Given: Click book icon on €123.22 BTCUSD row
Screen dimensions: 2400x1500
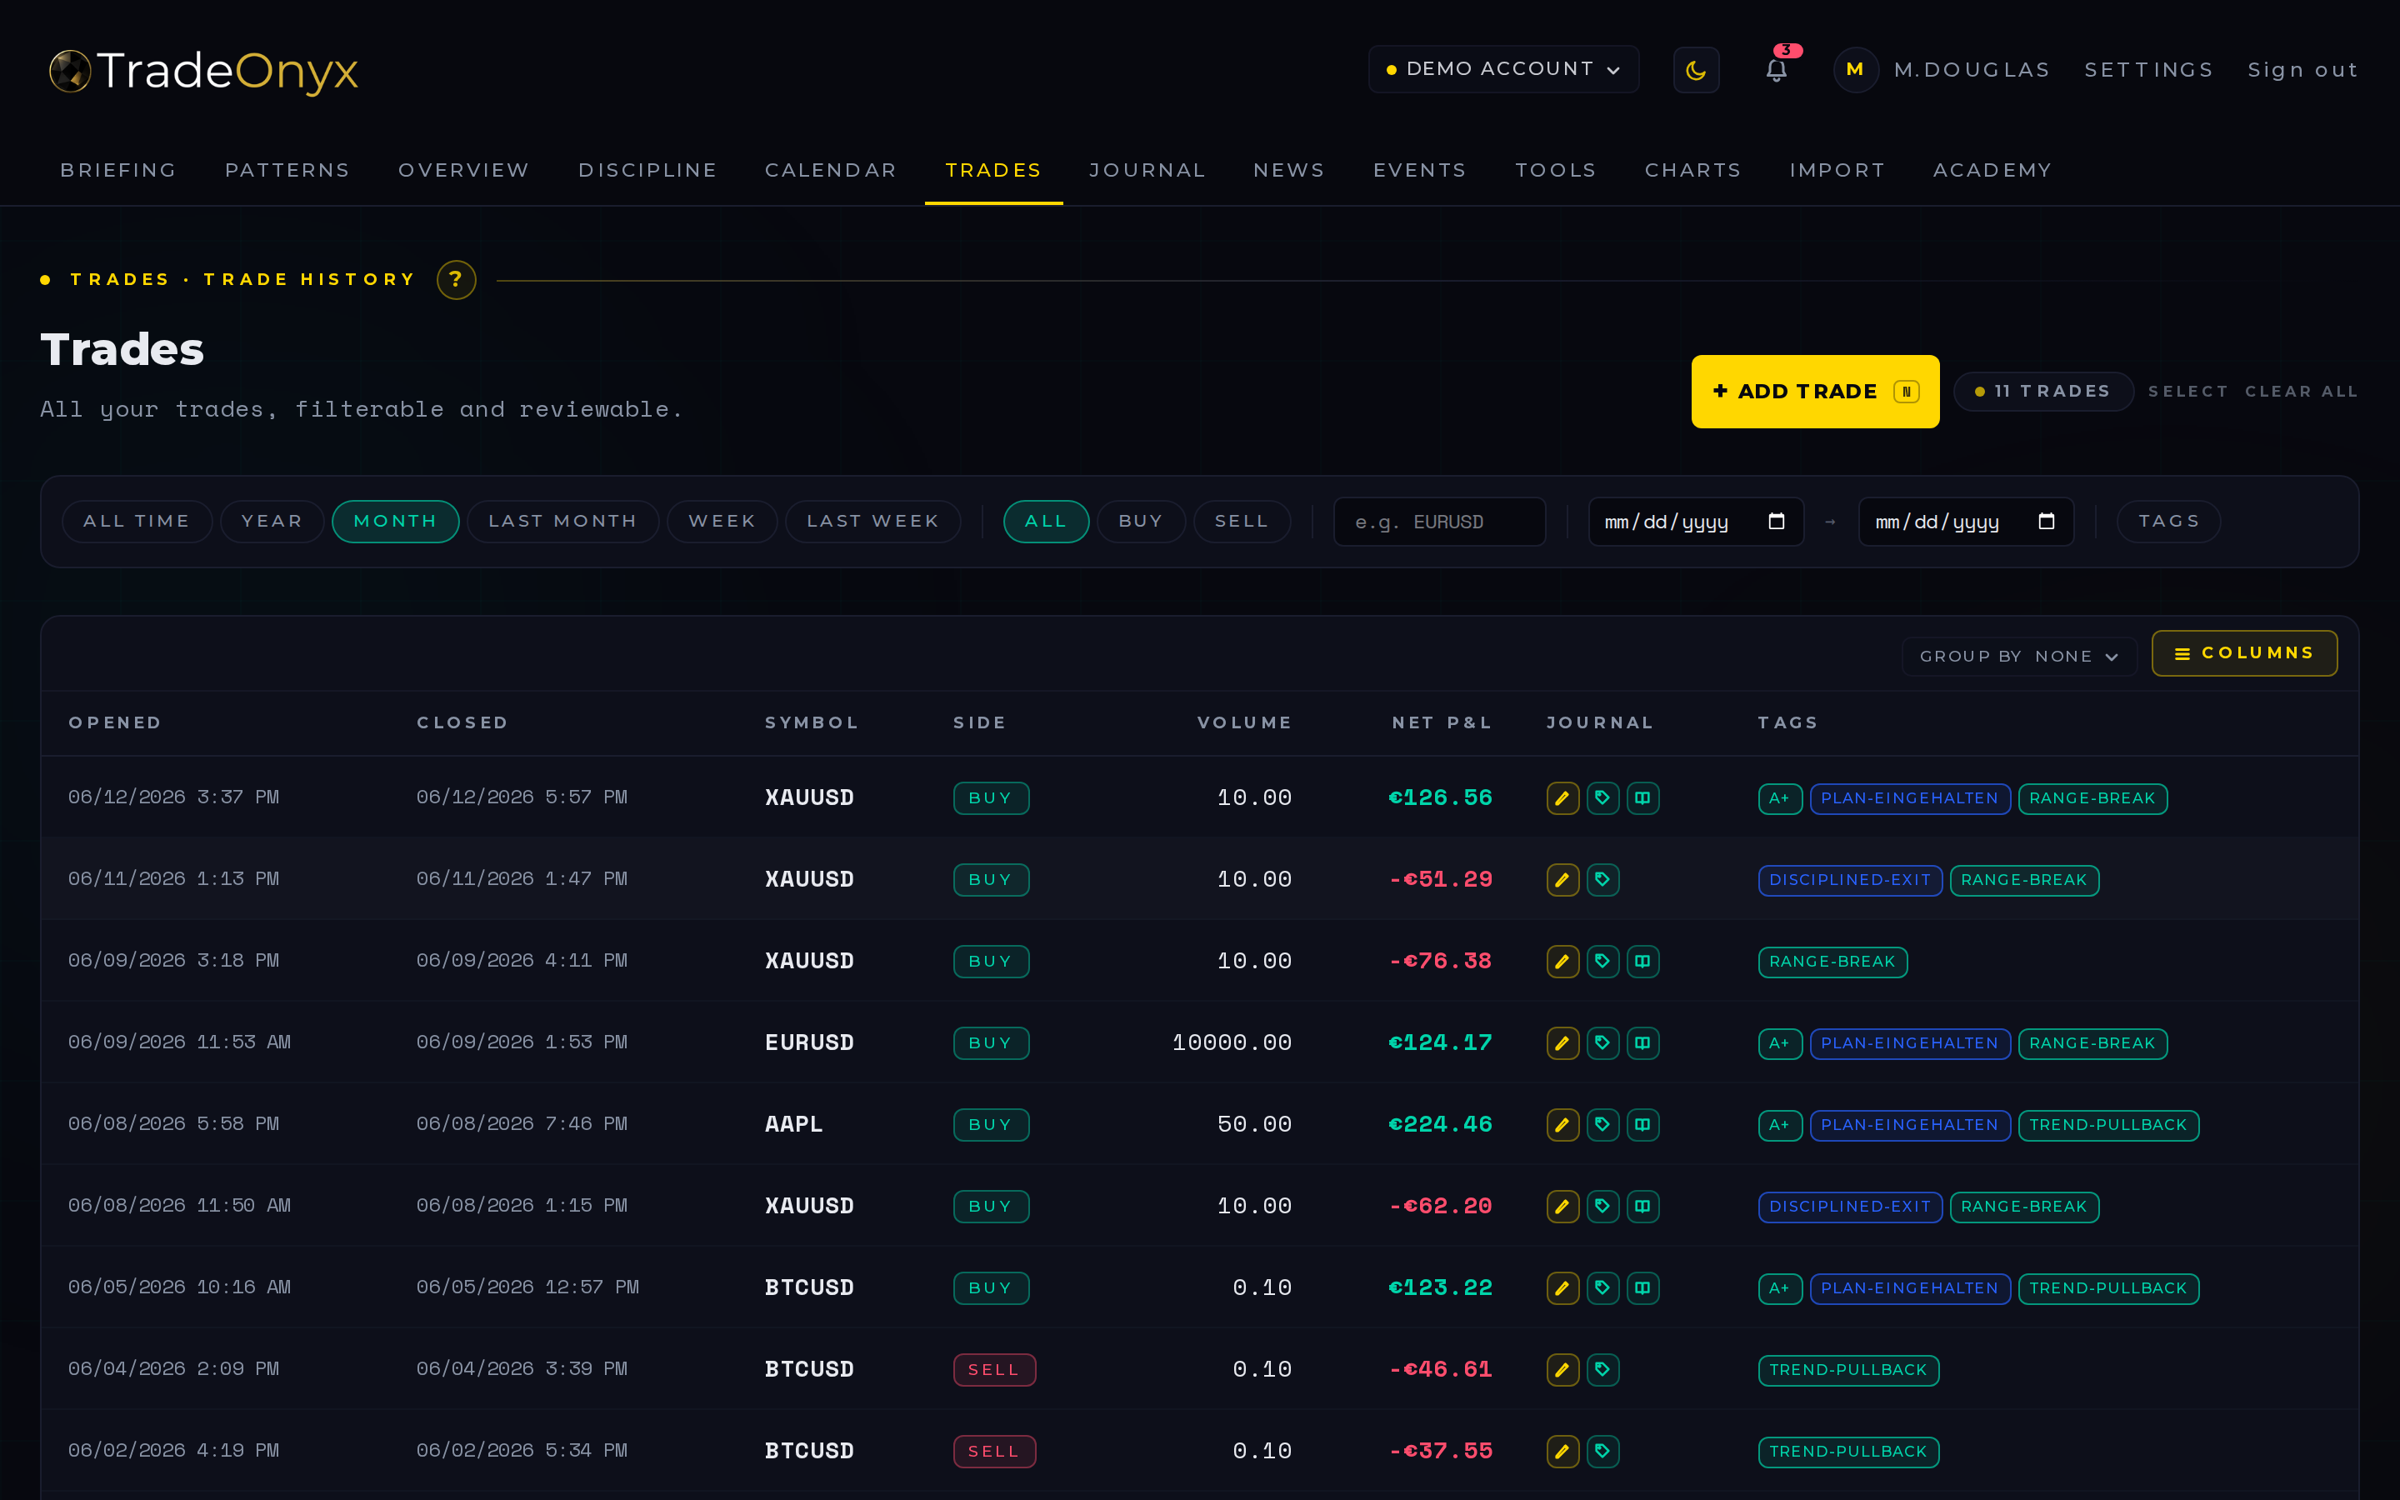Looking at the screenshot, I should pyautogui.click(x=1642, y=1287).
